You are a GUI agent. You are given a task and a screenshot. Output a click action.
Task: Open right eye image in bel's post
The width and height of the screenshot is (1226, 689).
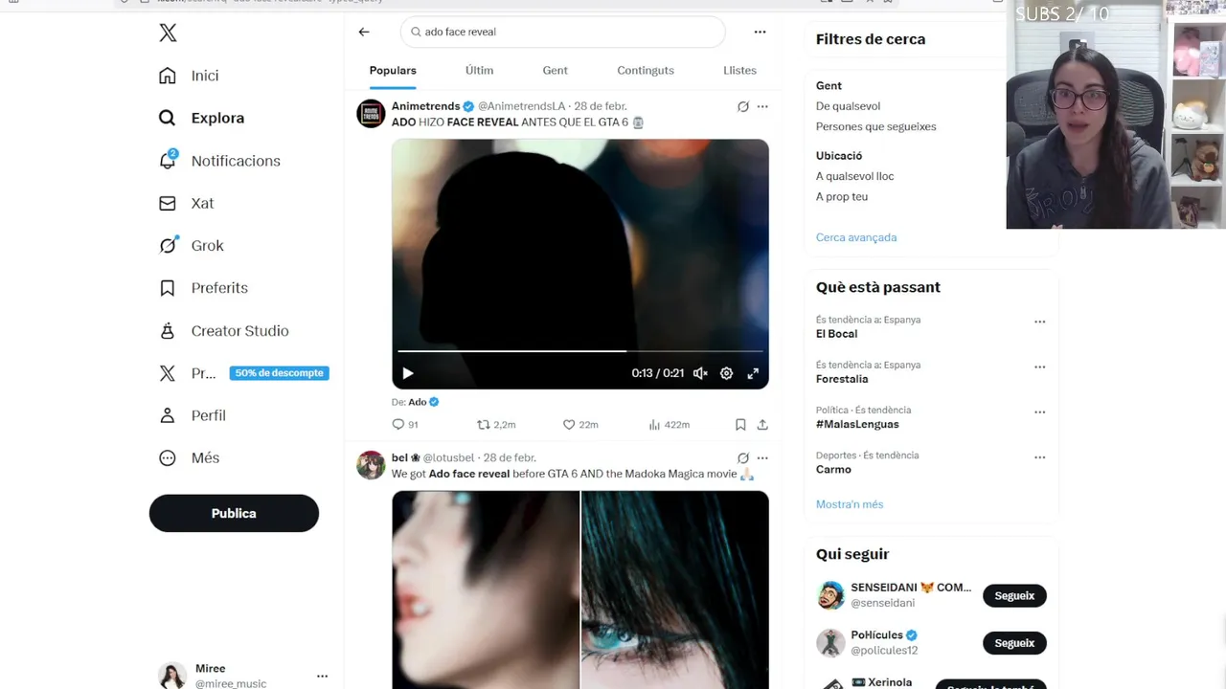click(675, 589)
